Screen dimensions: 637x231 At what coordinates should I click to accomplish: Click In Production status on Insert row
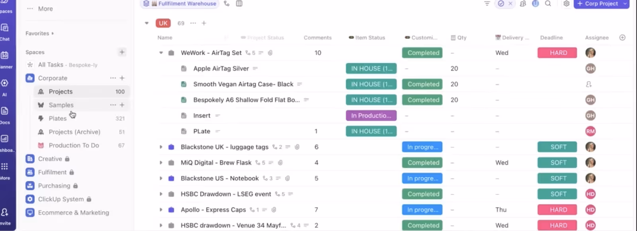pos(371,116)
